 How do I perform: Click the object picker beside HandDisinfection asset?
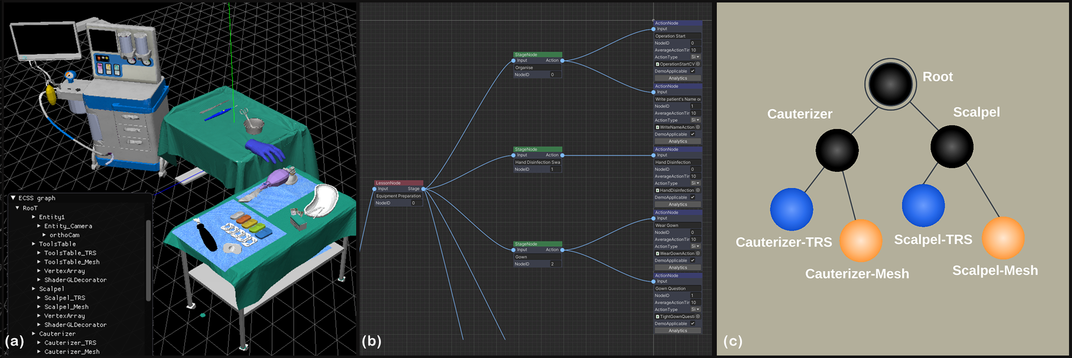coord(698,190)
